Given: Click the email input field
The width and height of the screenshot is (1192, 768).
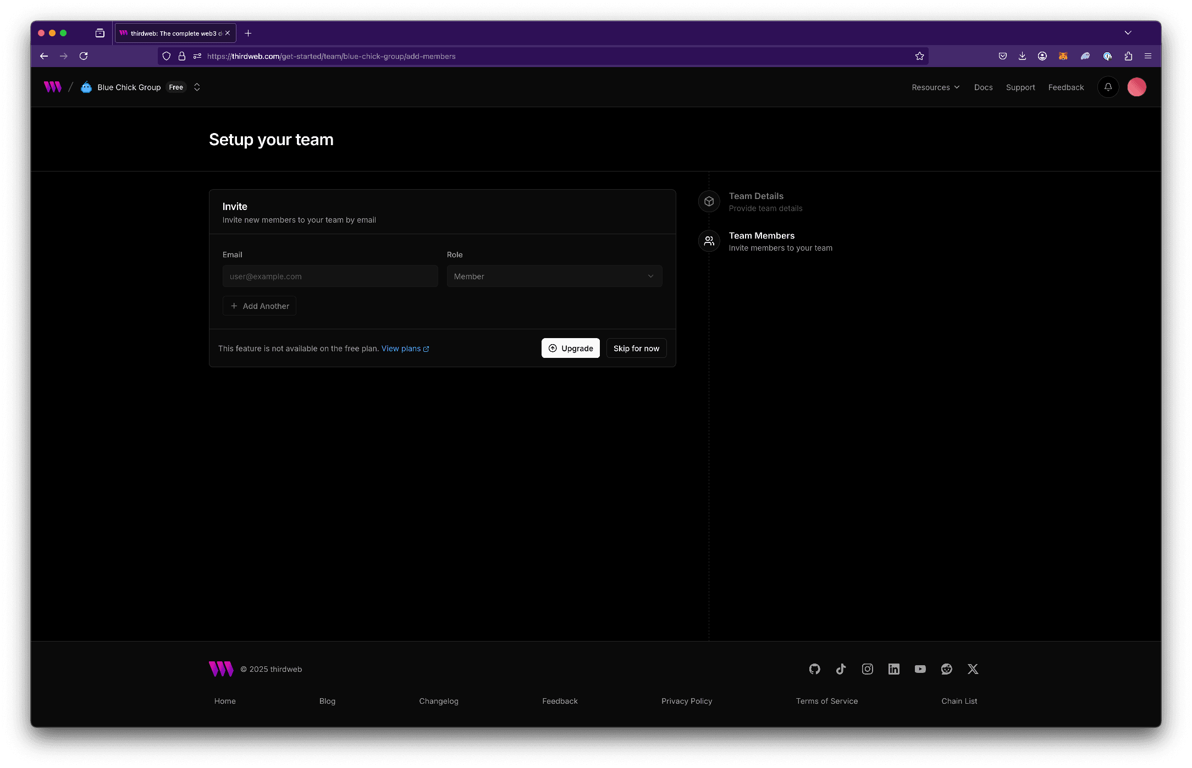Looking at the screenshot, I should 330,277.
